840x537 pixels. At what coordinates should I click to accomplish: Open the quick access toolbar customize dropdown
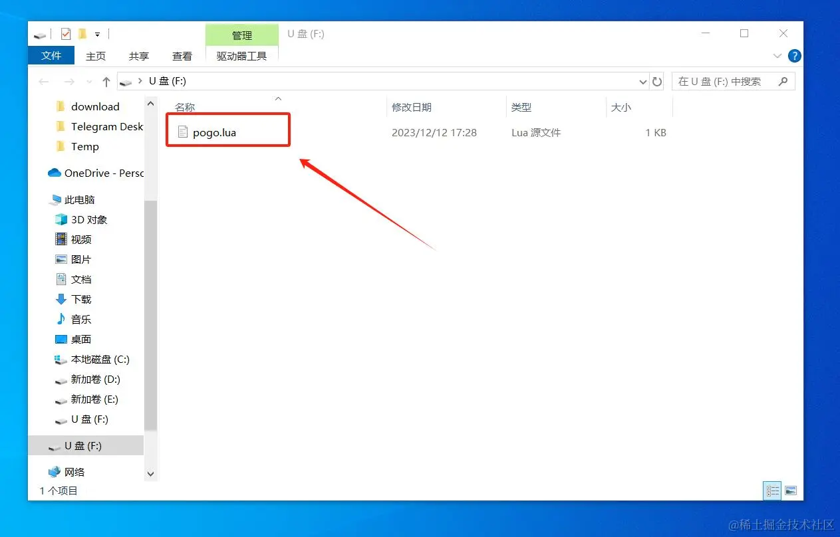coord(97,34)
